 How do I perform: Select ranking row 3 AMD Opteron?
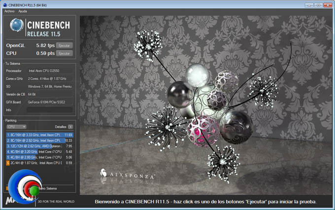(39, 146)
